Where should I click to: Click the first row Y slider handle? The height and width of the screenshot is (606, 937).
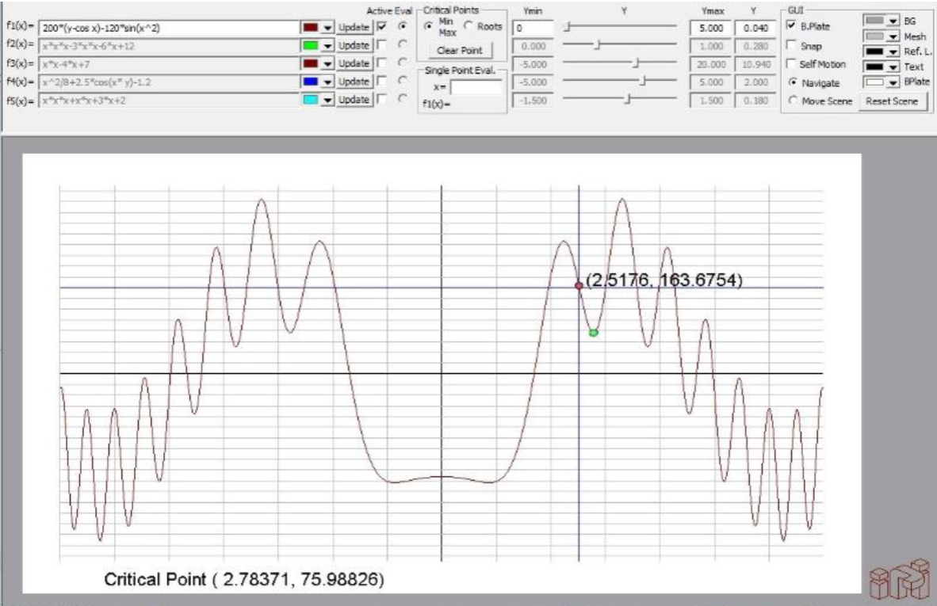(x=568, y=27)
